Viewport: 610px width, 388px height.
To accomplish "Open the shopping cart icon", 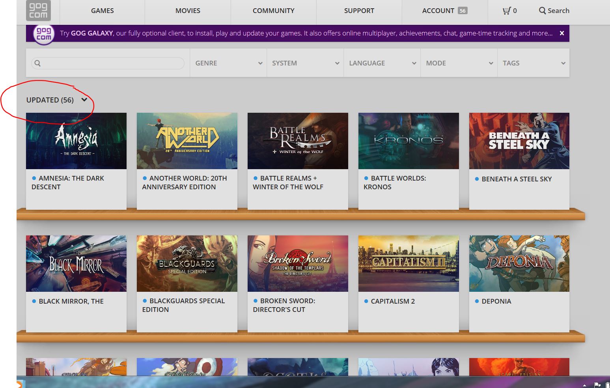I will click(x=507, y=11).
